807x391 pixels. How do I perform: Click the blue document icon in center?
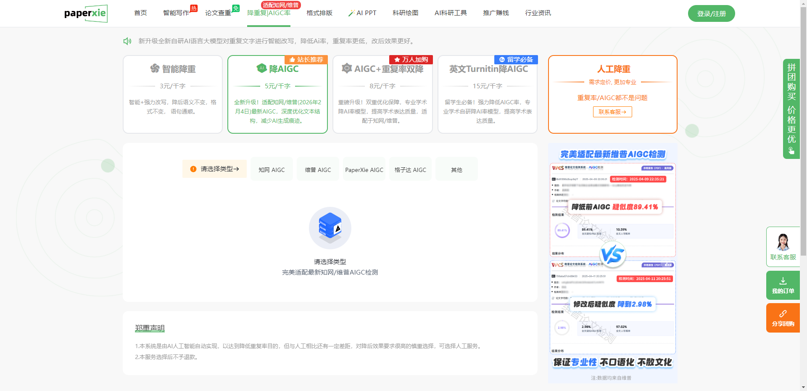330,228
